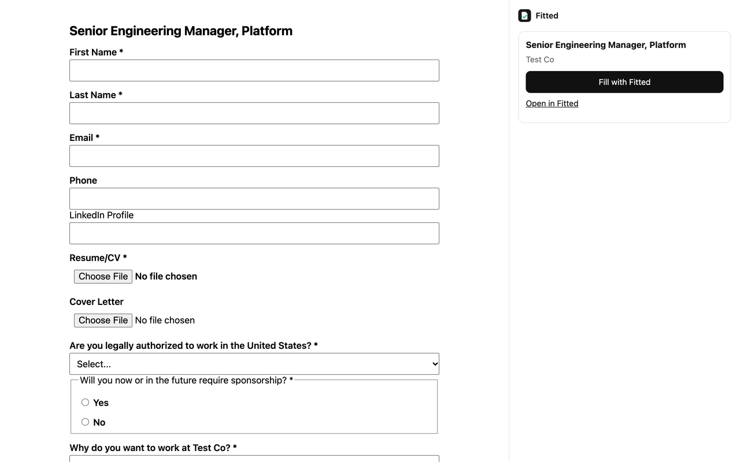This screenshot has width=740, height=462.
Task: Open the work authorization dropdown
Action: pos(254,364)
